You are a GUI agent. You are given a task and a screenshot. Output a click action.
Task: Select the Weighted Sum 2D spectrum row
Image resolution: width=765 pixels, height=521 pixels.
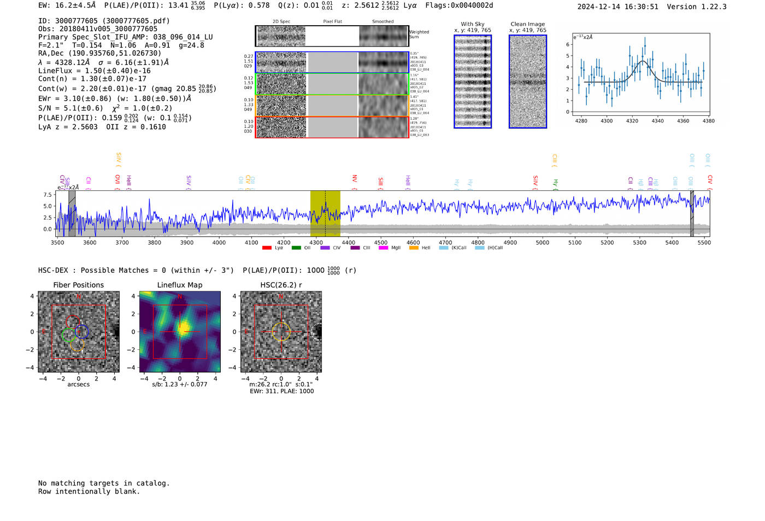(x=332, y=36)
